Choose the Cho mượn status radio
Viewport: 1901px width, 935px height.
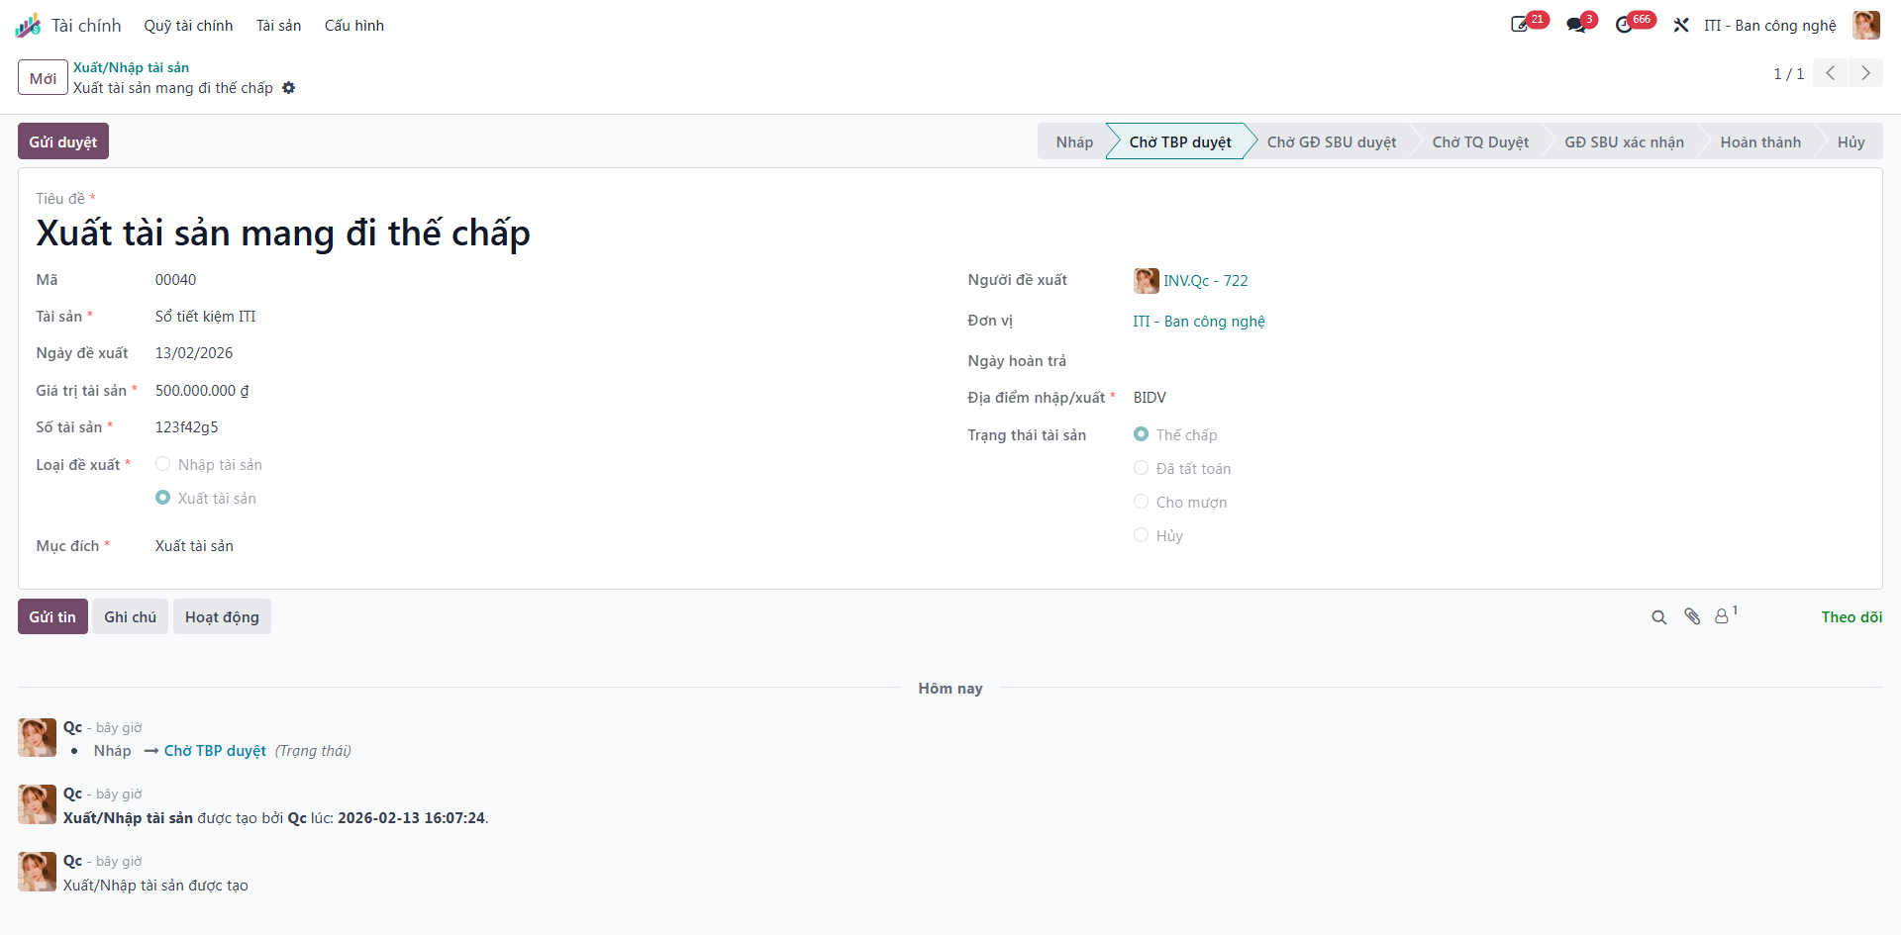point(1142,502)
